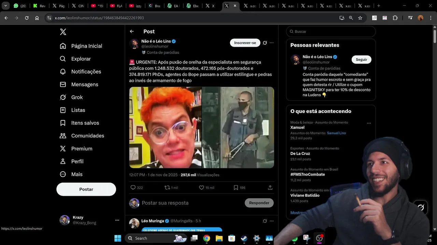437x245 pixels.
Task: Click the address bar URL
Action: [99, 18]
